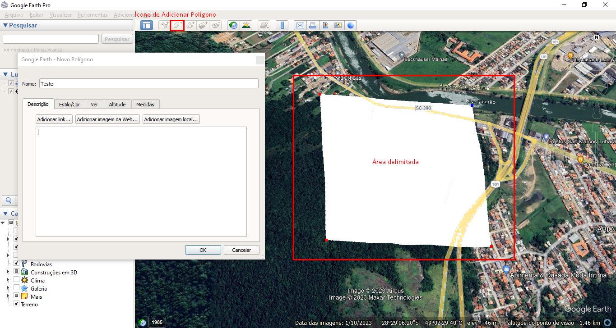This screenshot has width=616, height=328.
Task: Click the Rodovias layer flag icon
Action: point(24,264)
